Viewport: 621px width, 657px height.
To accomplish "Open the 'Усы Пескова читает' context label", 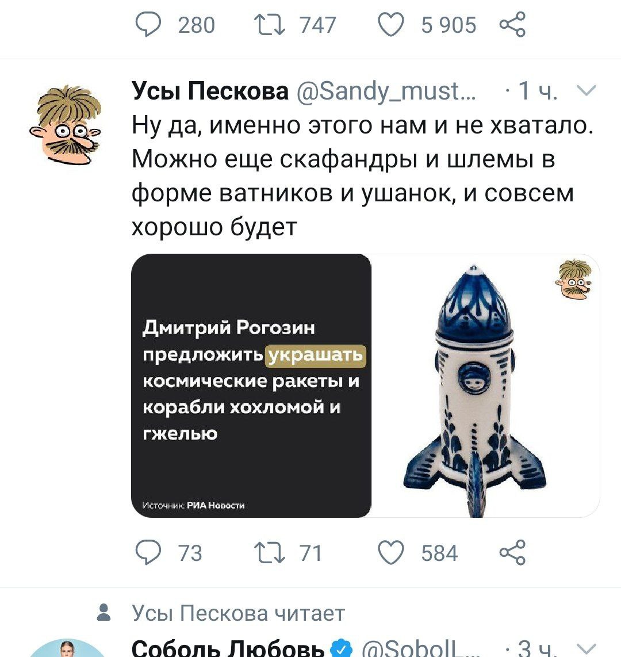I will 238,613.
